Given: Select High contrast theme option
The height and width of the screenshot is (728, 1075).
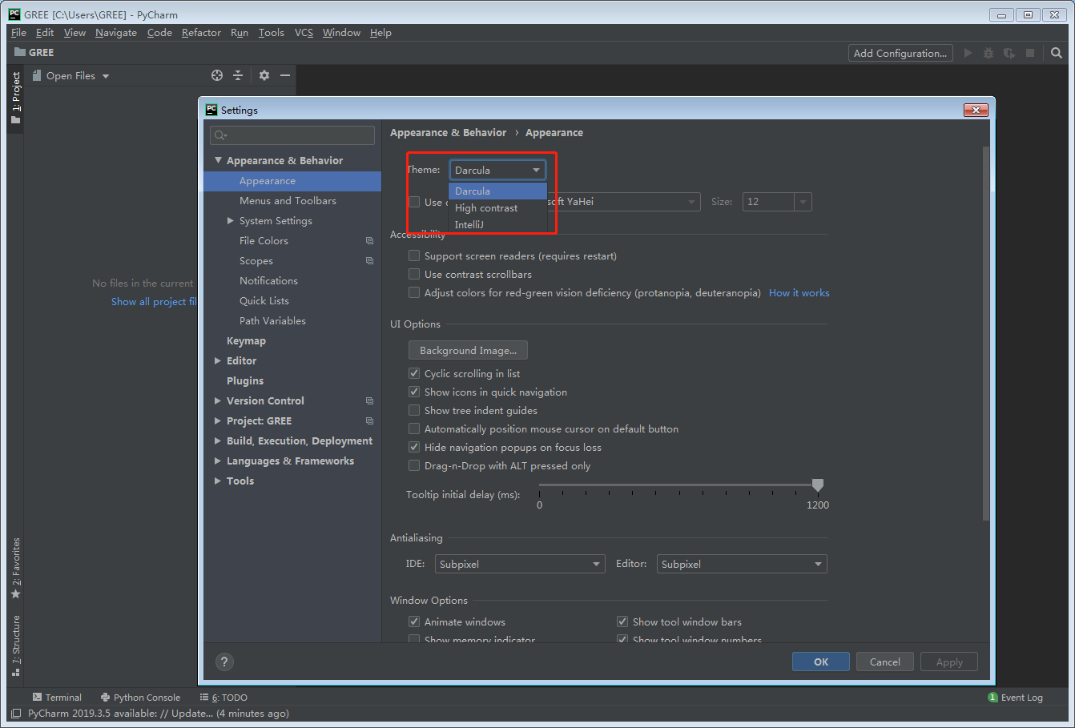Looking at the screenshot, I should click(x=497, y=207).
